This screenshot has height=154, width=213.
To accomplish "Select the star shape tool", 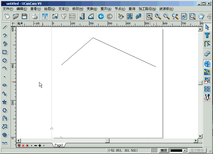I will [4, 102].
